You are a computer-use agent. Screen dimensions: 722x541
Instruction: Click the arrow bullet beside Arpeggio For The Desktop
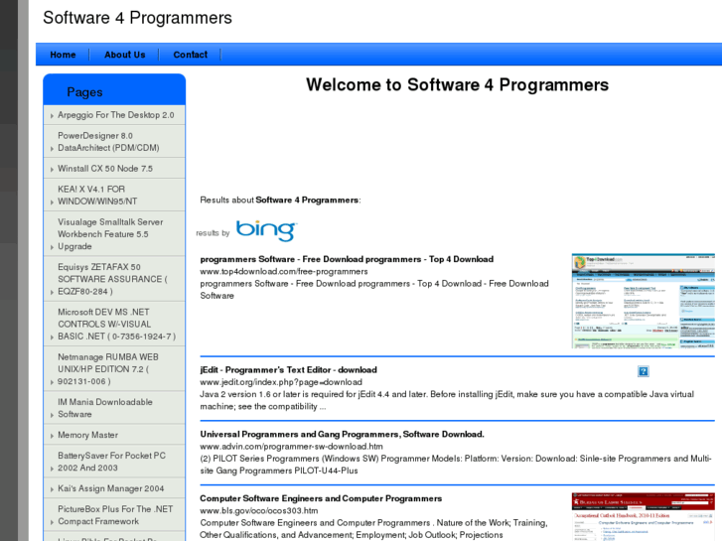(x=52, y=115)
